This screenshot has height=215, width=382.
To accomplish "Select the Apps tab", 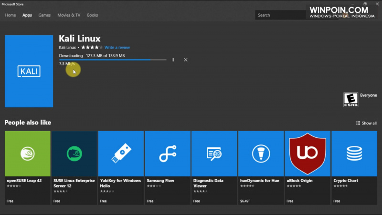I will (27, 15).
